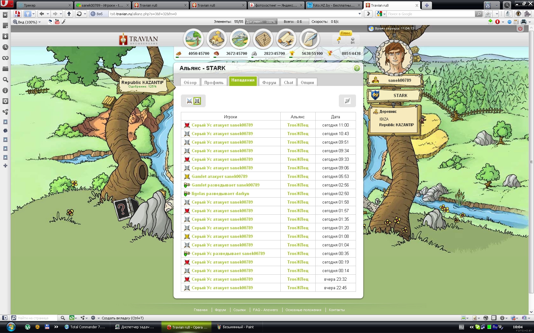Expand the forward history dropdown arrow
Viewport: 534px width, 333px height.
click(61, 14)
